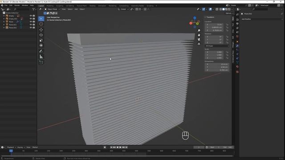This screenshot has height=160, width=285.
Task: Open the timeline Keying popover
Action: [x=21, y=147]
